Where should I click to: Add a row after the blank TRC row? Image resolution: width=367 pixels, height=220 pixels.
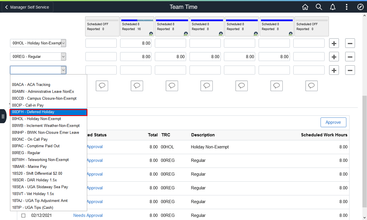tap(334, 70)
